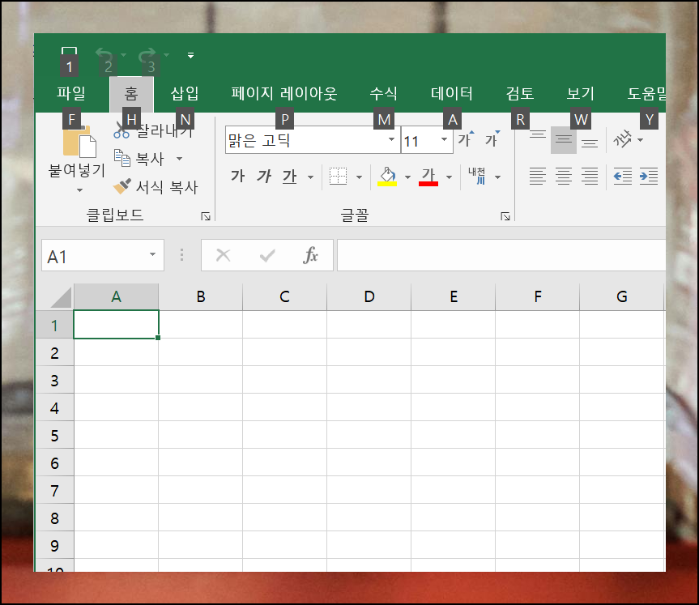Expand the font size dropdown arrow
Viewport: 699px width, 605px height.
(x=444, y=139)
